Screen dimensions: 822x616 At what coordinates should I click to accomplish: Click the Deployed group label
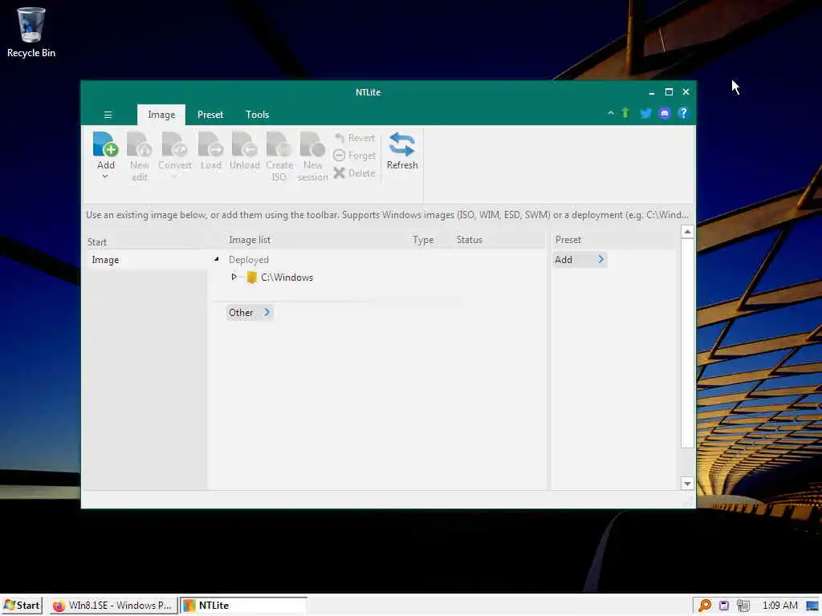249,260
